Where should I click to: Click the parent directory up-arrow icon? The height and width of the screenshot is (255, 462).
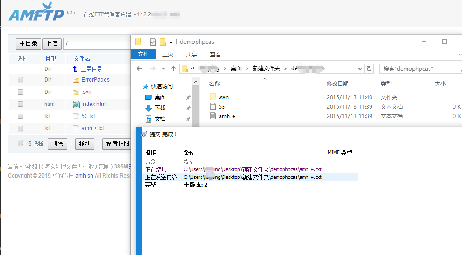[x=76, y=69]
